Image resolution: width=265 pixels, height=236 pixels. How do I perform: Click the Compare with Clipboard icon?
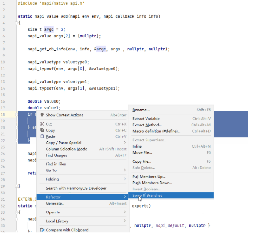coord(42,230)
